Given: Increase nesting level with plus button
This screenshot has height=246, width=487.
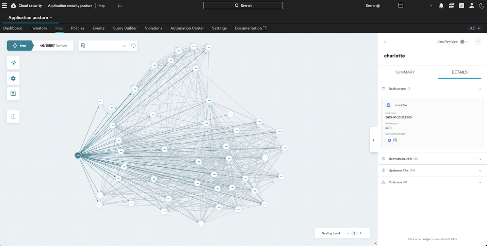Looking at the screenshot, I should tap(360, 233).
